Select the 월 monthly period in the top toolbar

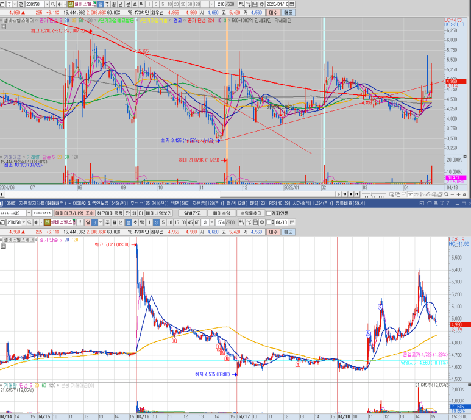coord(113,4)
